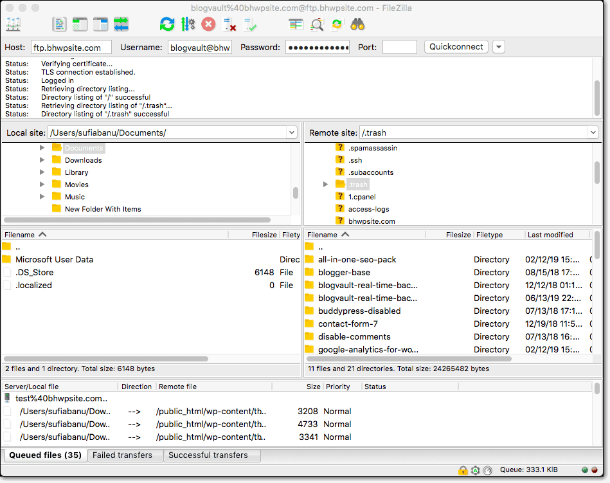Expand the Downloads local folder

pyautogui.click(x=42, y=160)
